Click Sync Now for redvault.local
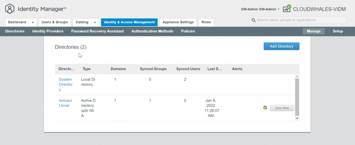The image size is (355, 145). tap(282, 108)
